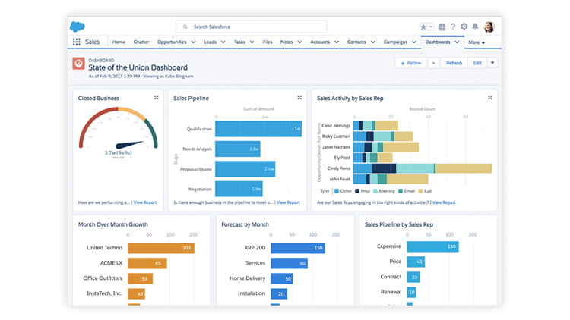
Task: Click the favorites star icon
Action: point(423,27)
